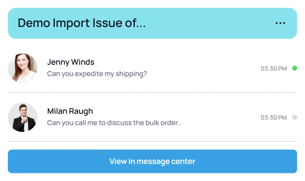Select the bulk order discussion message preview
305x181 pixels.
pos(114,123)
